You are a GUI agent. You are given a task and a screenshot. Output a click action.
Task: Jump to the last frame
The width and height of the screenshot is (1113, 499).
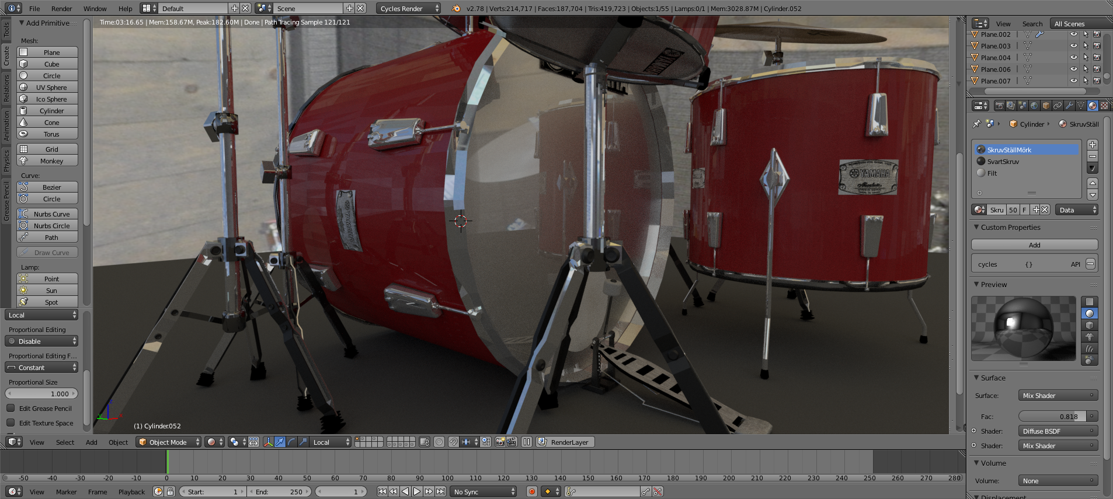440,491
